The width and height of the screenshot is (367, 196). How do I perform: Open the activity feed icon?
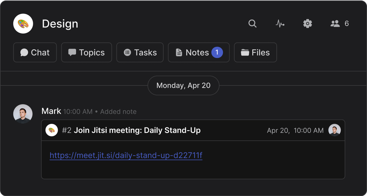(x=280, y=24)
